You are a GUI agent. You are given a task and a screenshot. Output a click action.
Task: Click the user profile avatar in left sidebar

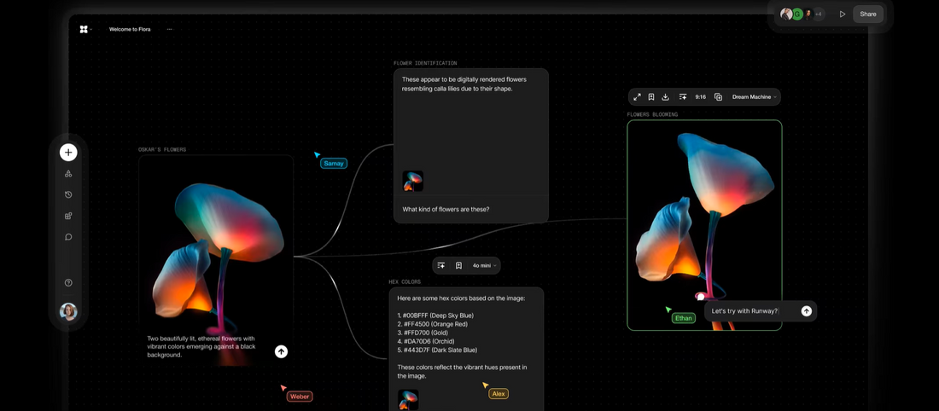(68, 312)
